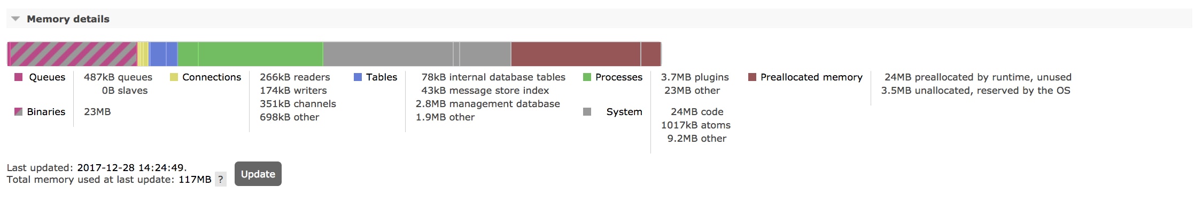Click the Memory details heading text
The image size is (1202, 202).
pos(68,19)
